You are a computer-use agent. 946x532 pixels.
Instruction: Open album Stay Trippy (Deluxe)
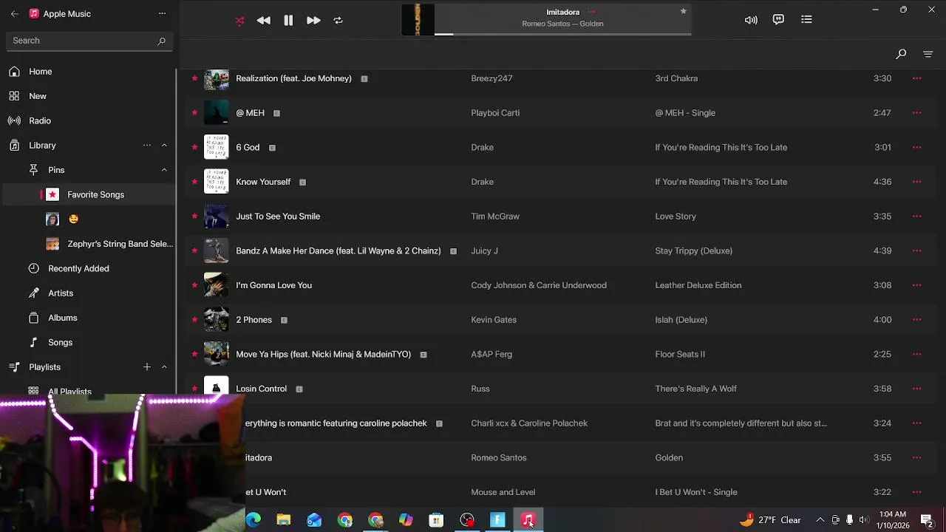point(693,251)
